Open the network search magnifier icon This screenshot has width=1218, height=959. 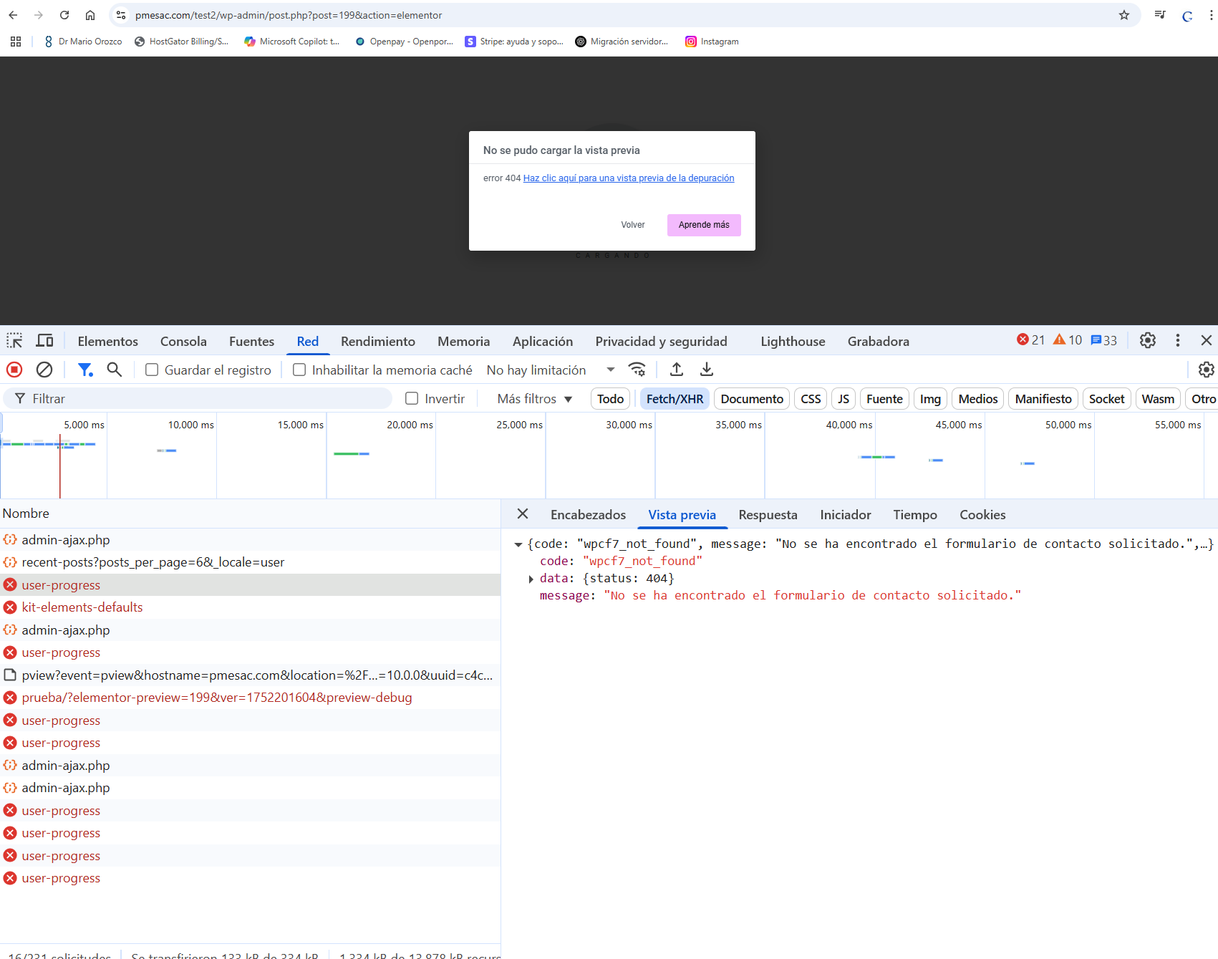(114, 370)
